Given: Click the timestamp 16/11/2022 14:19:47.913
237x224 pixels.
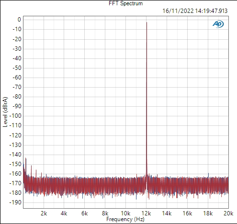Looking at the screenshot, I should tap(195, 11).
